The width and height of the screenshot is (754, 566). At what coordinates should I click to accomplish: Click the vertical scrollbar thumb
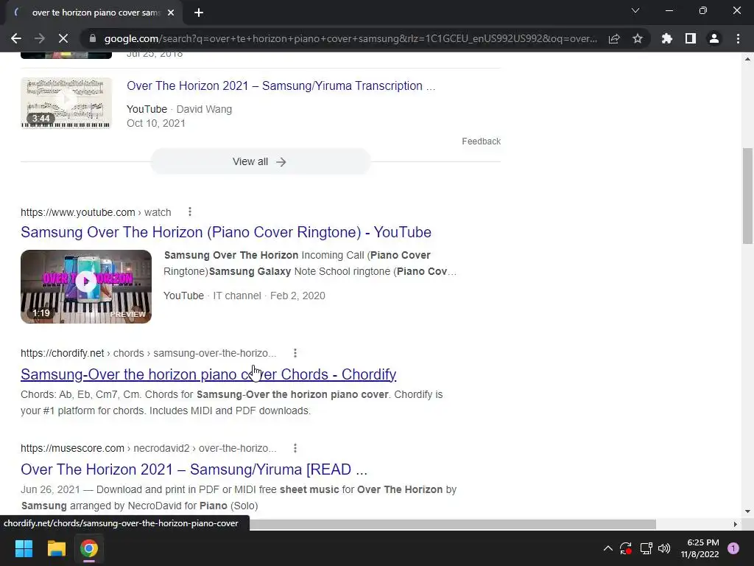coord(747,195)
